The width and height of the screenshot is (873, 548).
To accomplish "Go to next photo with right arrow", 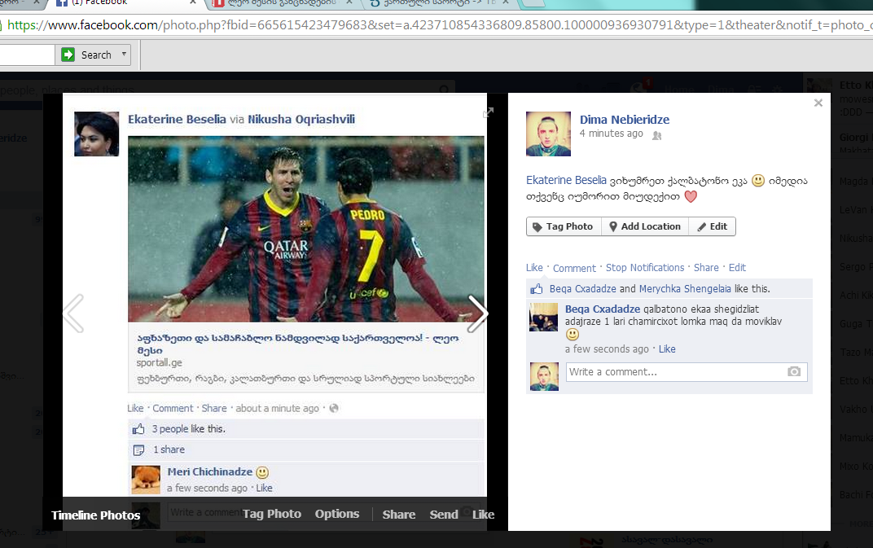I will (x=477, y=313).
